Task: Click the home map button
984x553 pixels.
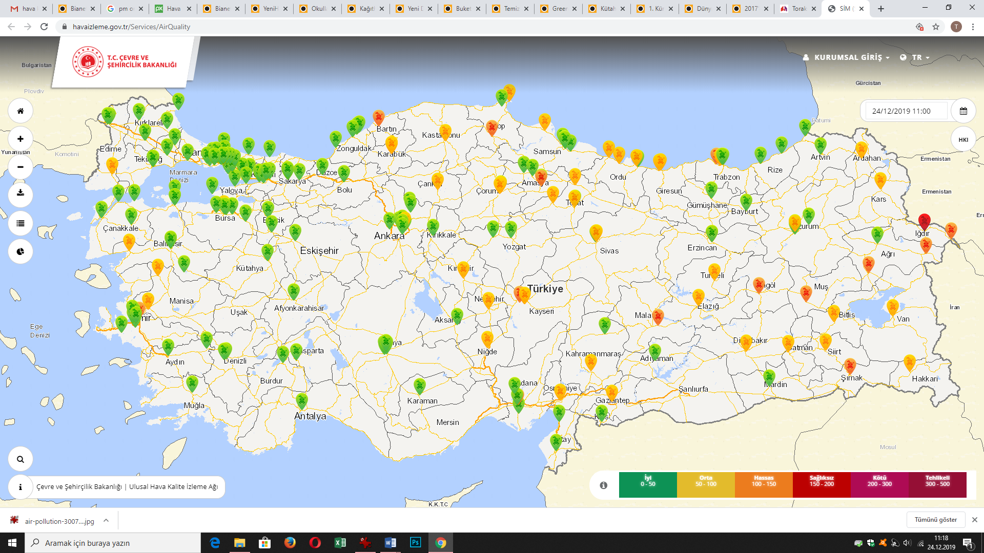Action: (x=20, y=111)
